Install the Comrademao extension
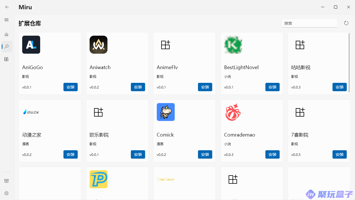The image size is (355, 200). 272,154
